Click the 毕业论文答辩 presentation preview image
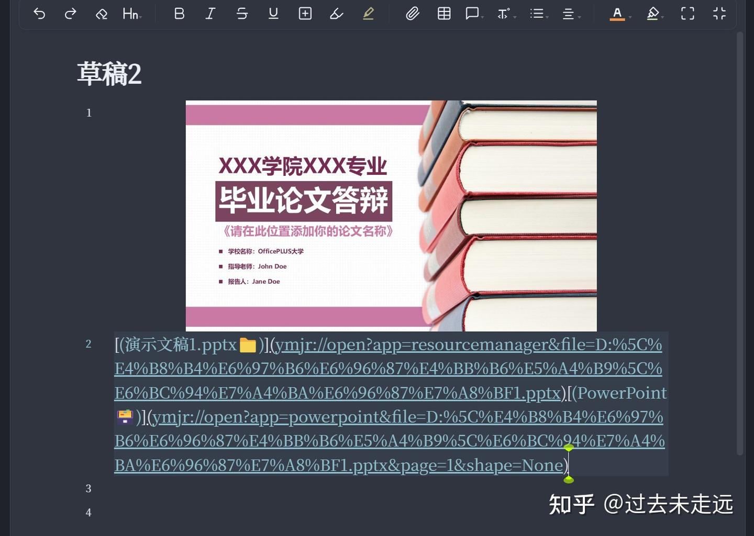The height and width of the screenshot is (536, 754). click(391, 215)
